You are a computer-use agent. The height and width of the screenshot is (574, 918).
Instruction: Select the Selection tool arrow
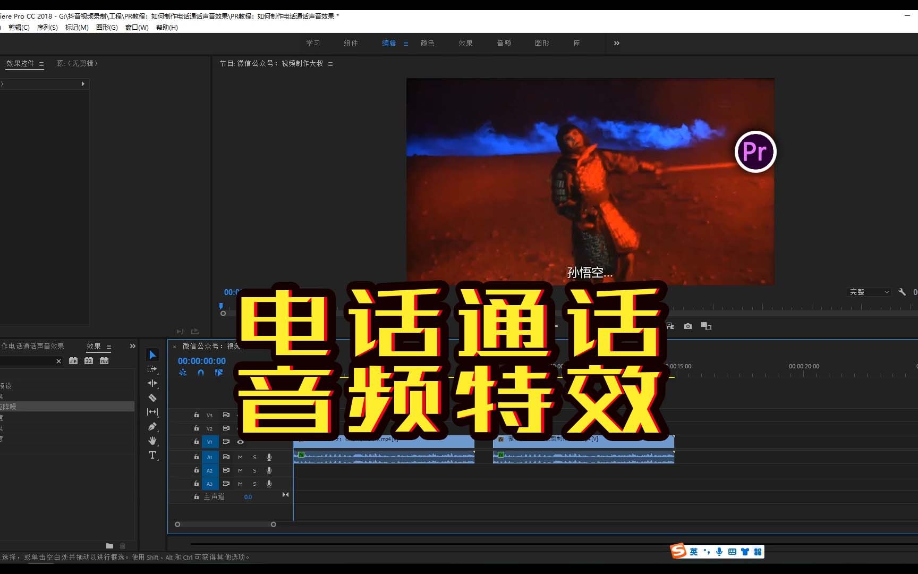pos(152,354)
